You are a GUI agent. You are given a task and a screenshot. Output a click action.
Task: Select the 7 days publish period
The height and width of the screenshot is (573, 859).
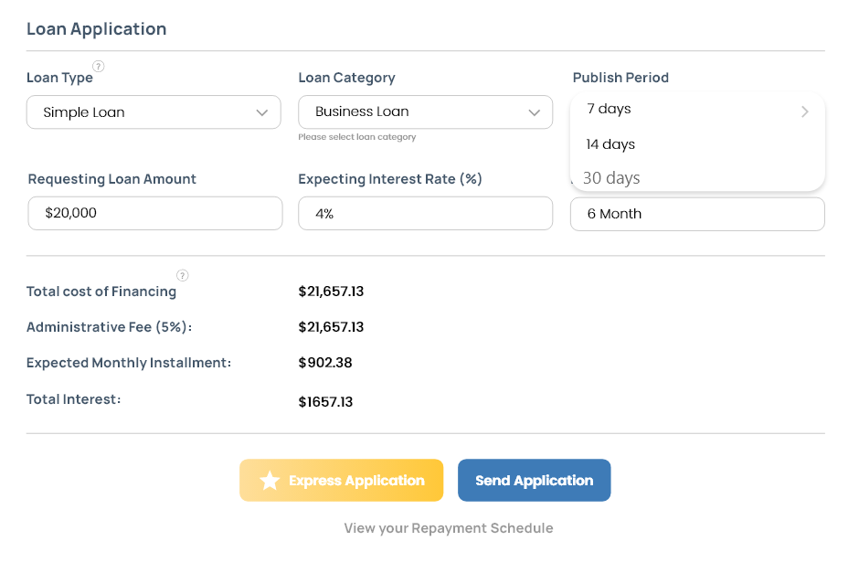tap(610, 109)
